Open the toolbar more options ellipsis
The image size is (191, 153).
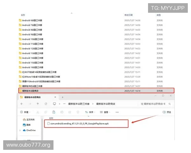(x=117, y=112)
